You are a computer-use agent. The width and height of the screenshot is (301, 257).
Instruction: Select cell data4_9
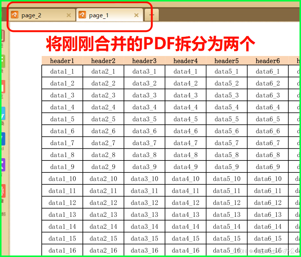point(185,166)
